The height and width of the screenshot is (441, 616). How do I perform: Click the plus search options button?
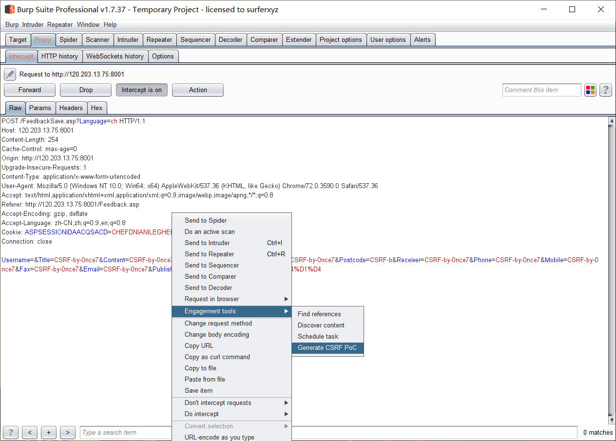pyautogui.click(x=49, y=432)
